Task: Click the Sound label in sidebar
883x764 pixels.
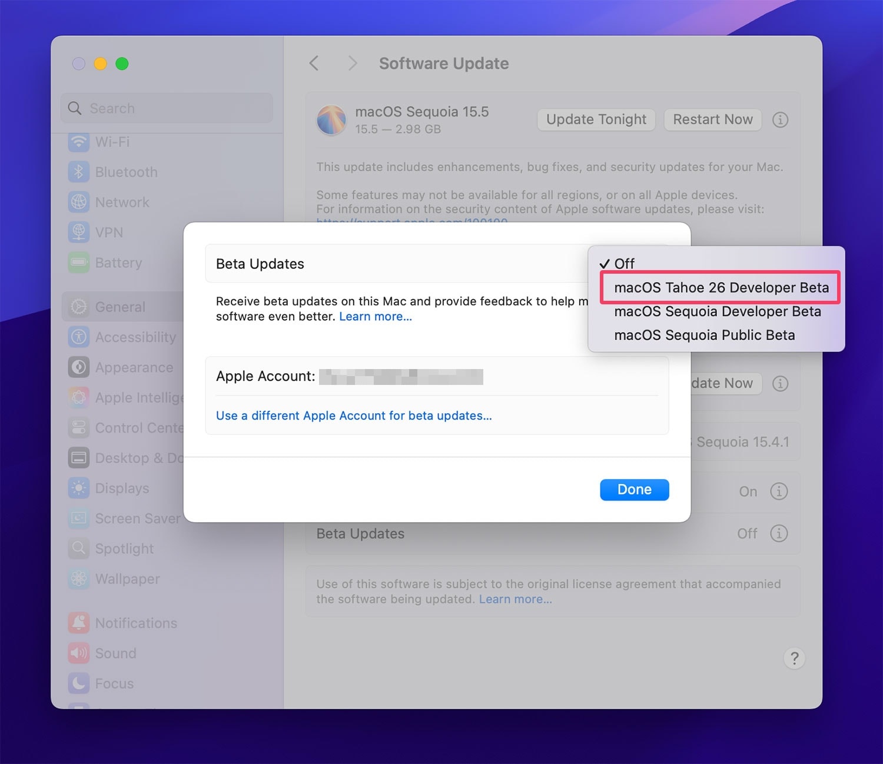Action: (116, 653)
